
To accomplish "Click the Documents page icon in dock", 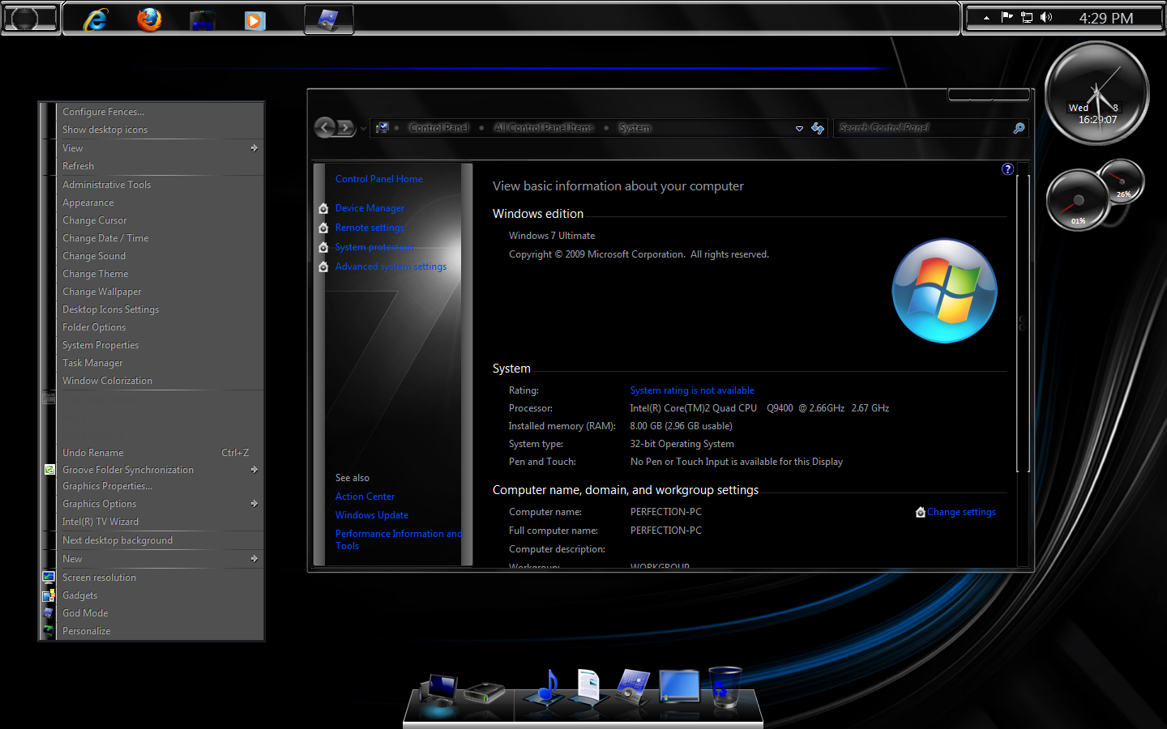I will [588, 685].
